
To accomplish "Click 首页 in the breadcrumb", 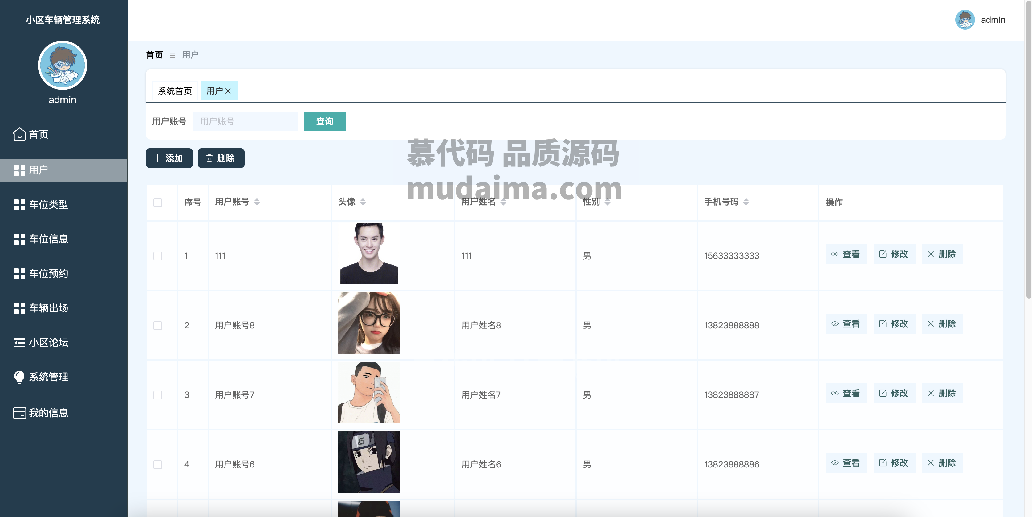I will 155,55.
